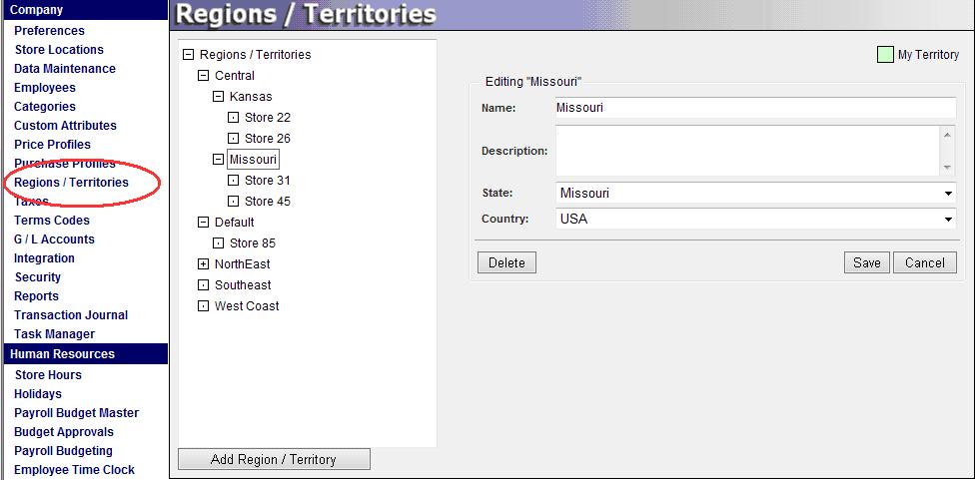Go to Payroll Budgeting menu item

pyautogui.click(x=63, y=451)
